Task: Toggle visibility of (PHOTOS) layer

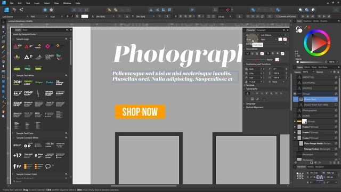Action: coord(336,89)
